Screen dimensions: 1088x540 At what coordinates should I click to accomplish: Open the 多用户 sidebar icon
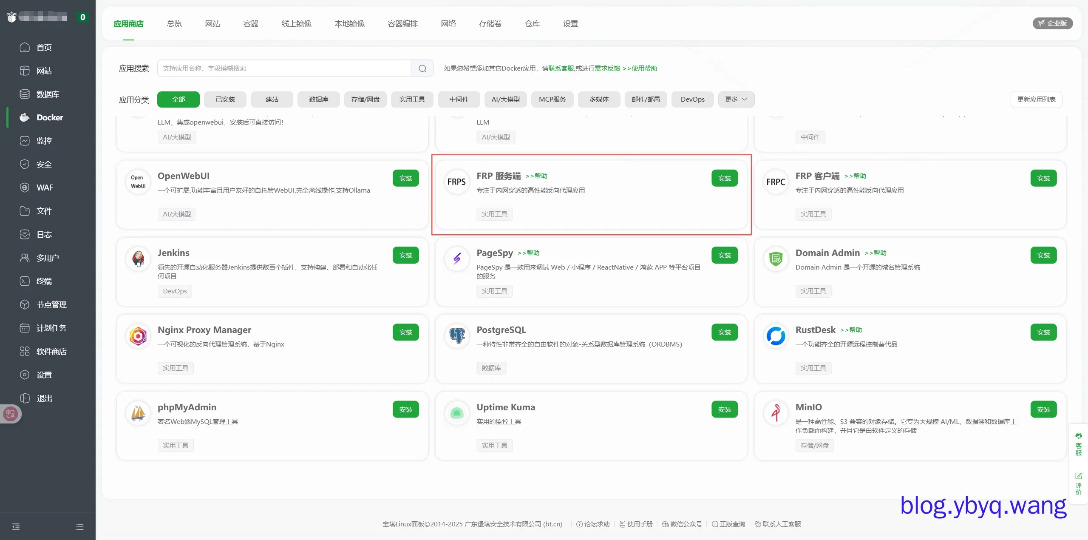tap(25, 258)
